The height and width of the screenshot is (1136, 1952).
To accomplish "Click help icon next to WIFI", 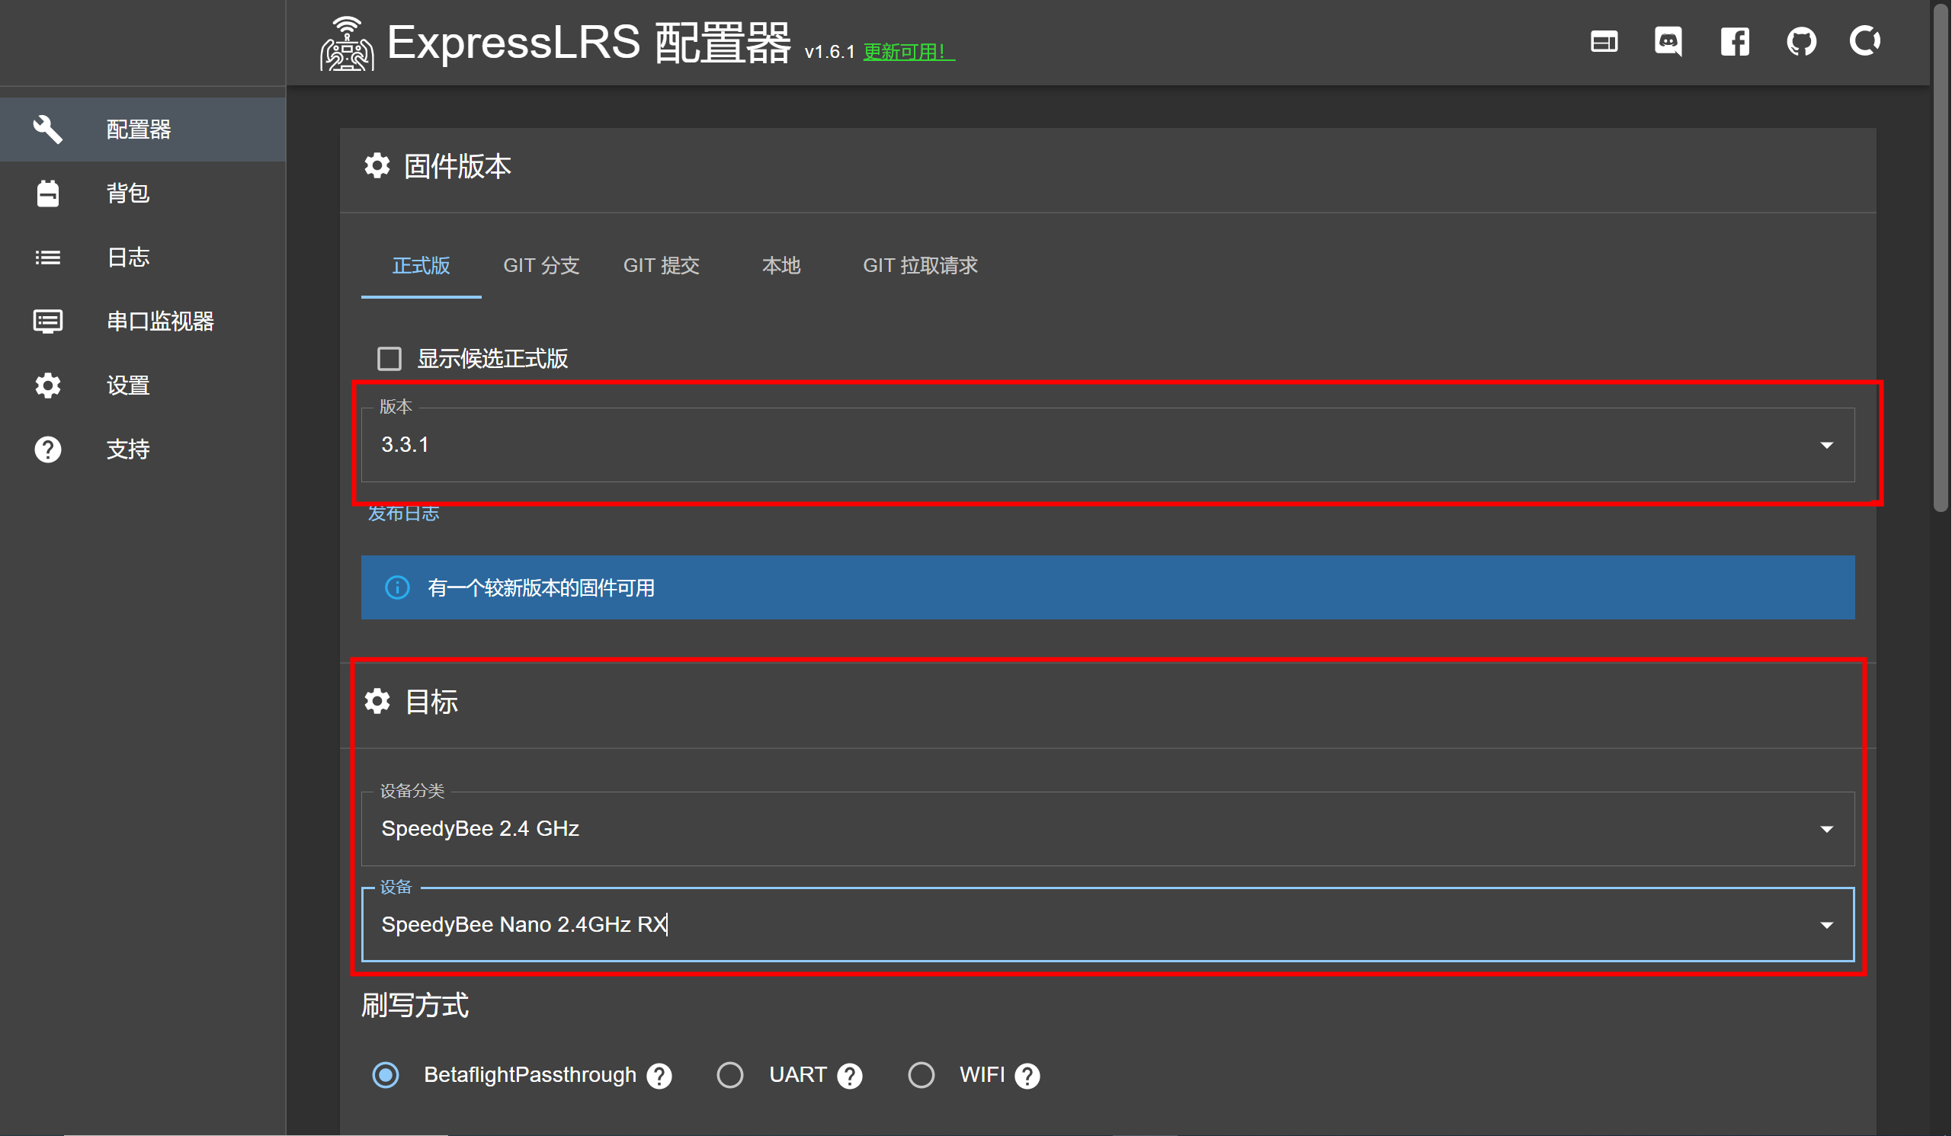I will click(x=1027, y=1076).
